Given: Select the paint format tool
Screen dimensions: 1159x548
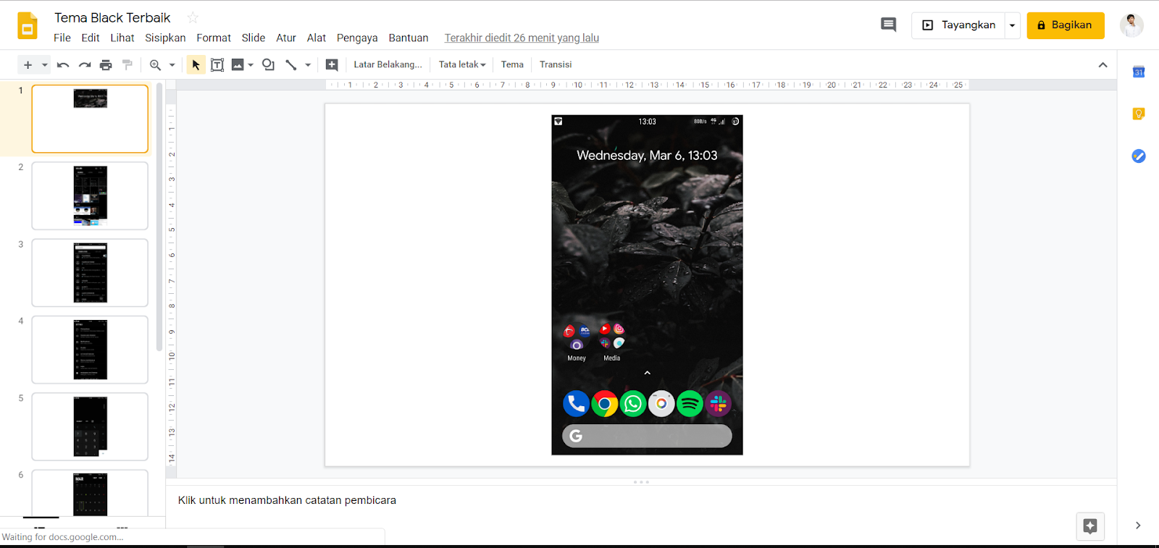Looking at the screenshot, I should pyautogui.click(x=127, y=65).
